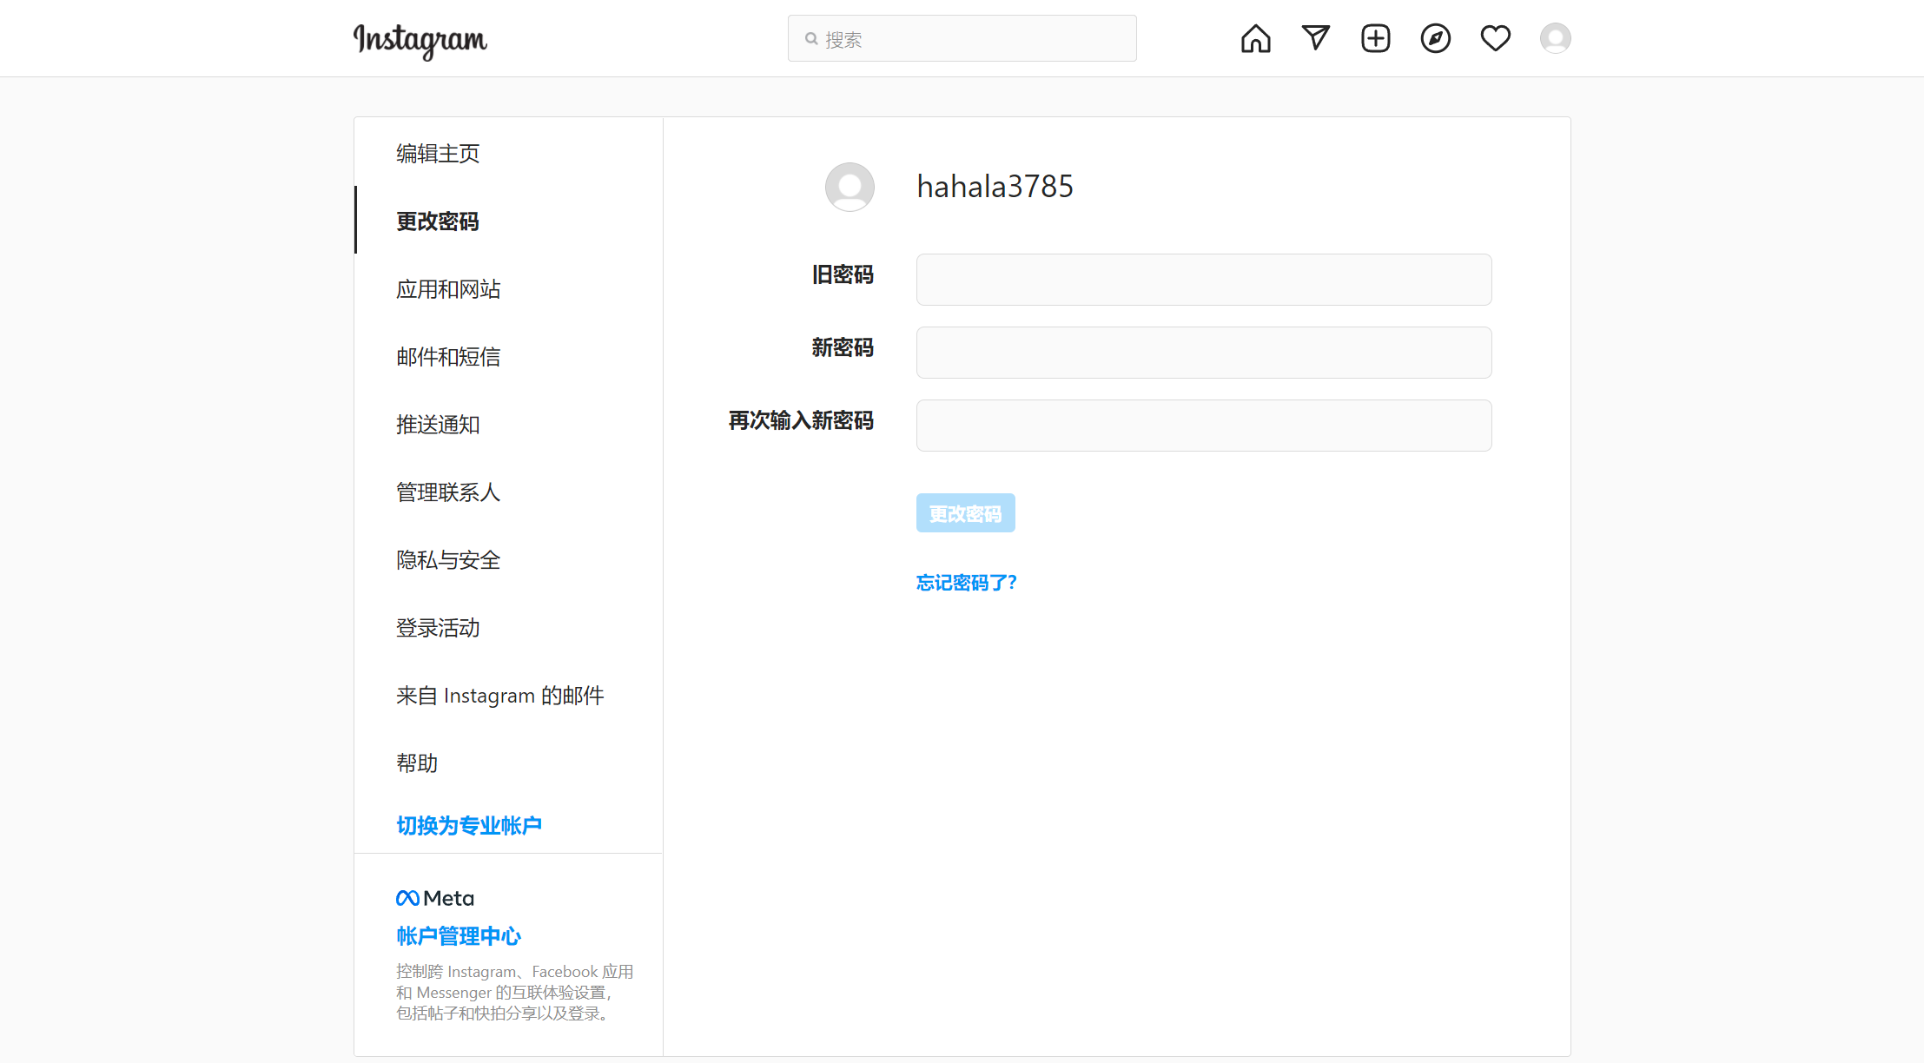Click the 搜索 search box
Viewport: 1924px width, 1063px height.
point(962,39)
